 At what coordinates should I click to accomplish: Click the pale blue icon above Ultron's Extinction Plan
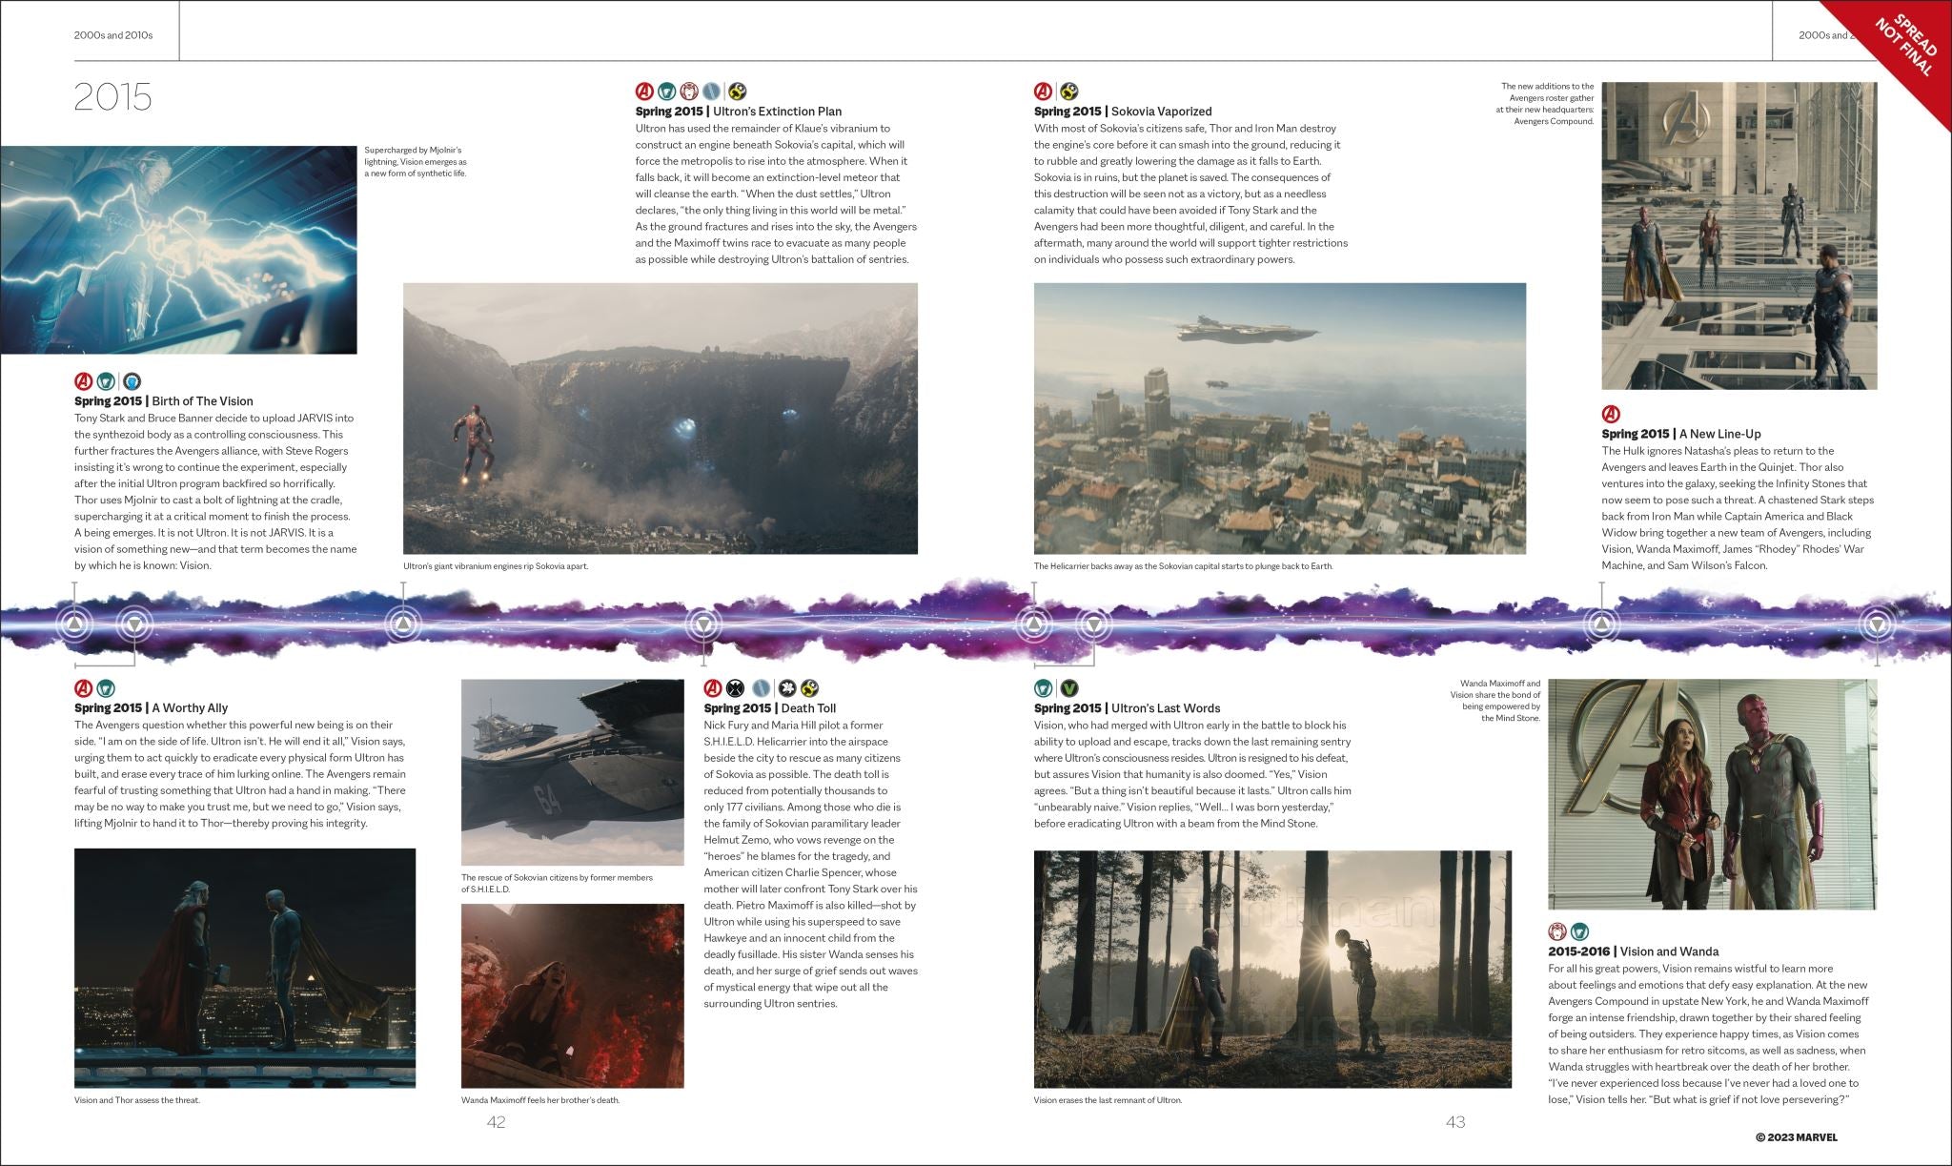click(x=712, y=92)
